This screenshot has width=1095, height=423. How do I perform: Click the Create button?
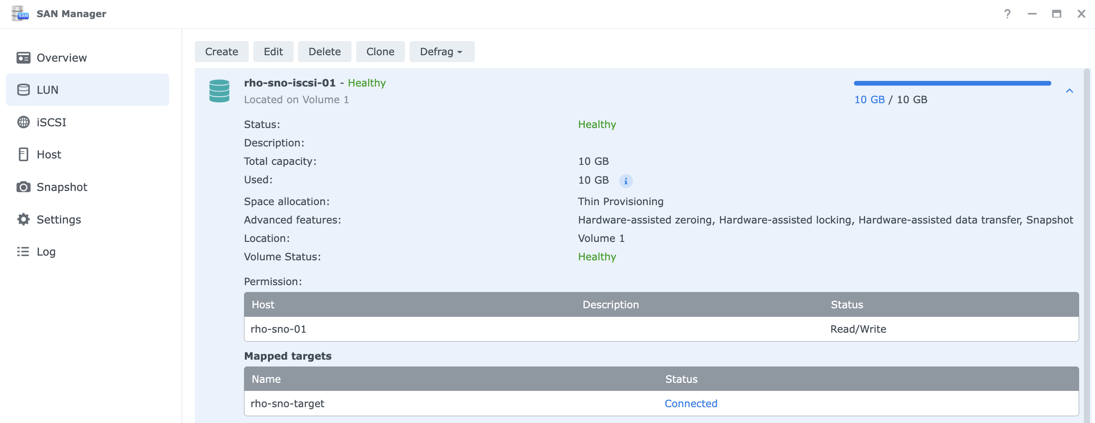click(221, 51)
